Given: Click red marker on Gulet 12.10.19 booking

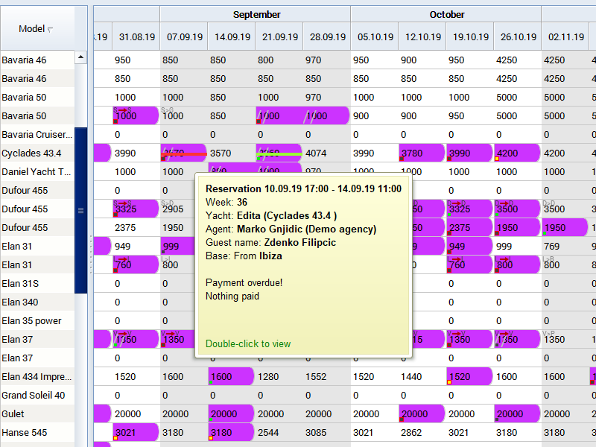Looking at the screenshot, I should [x=402, y=419].
